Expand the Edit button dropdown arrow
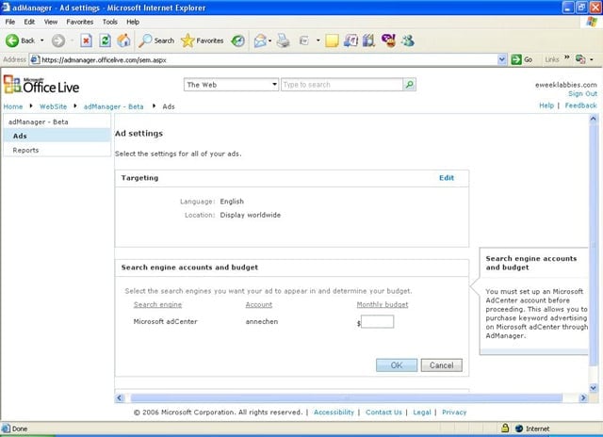 click(318, 40)
